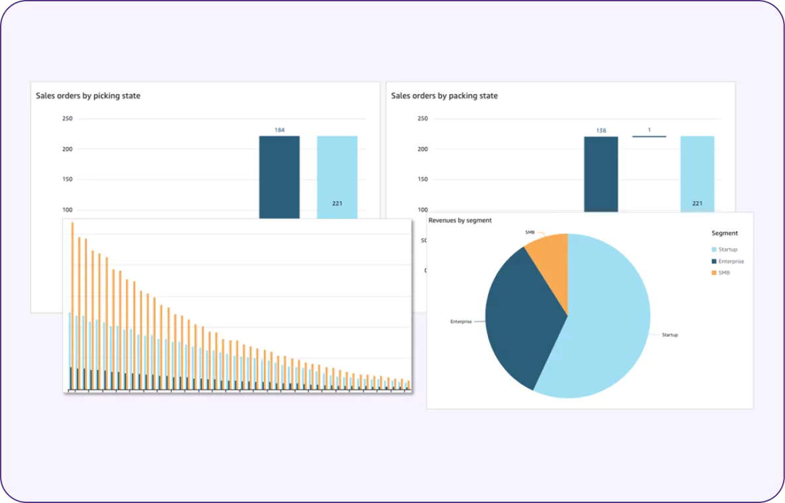Click the '250' axis label in picking chart
The width and height of the screenshot is (785, 503).
pos(67,118)
